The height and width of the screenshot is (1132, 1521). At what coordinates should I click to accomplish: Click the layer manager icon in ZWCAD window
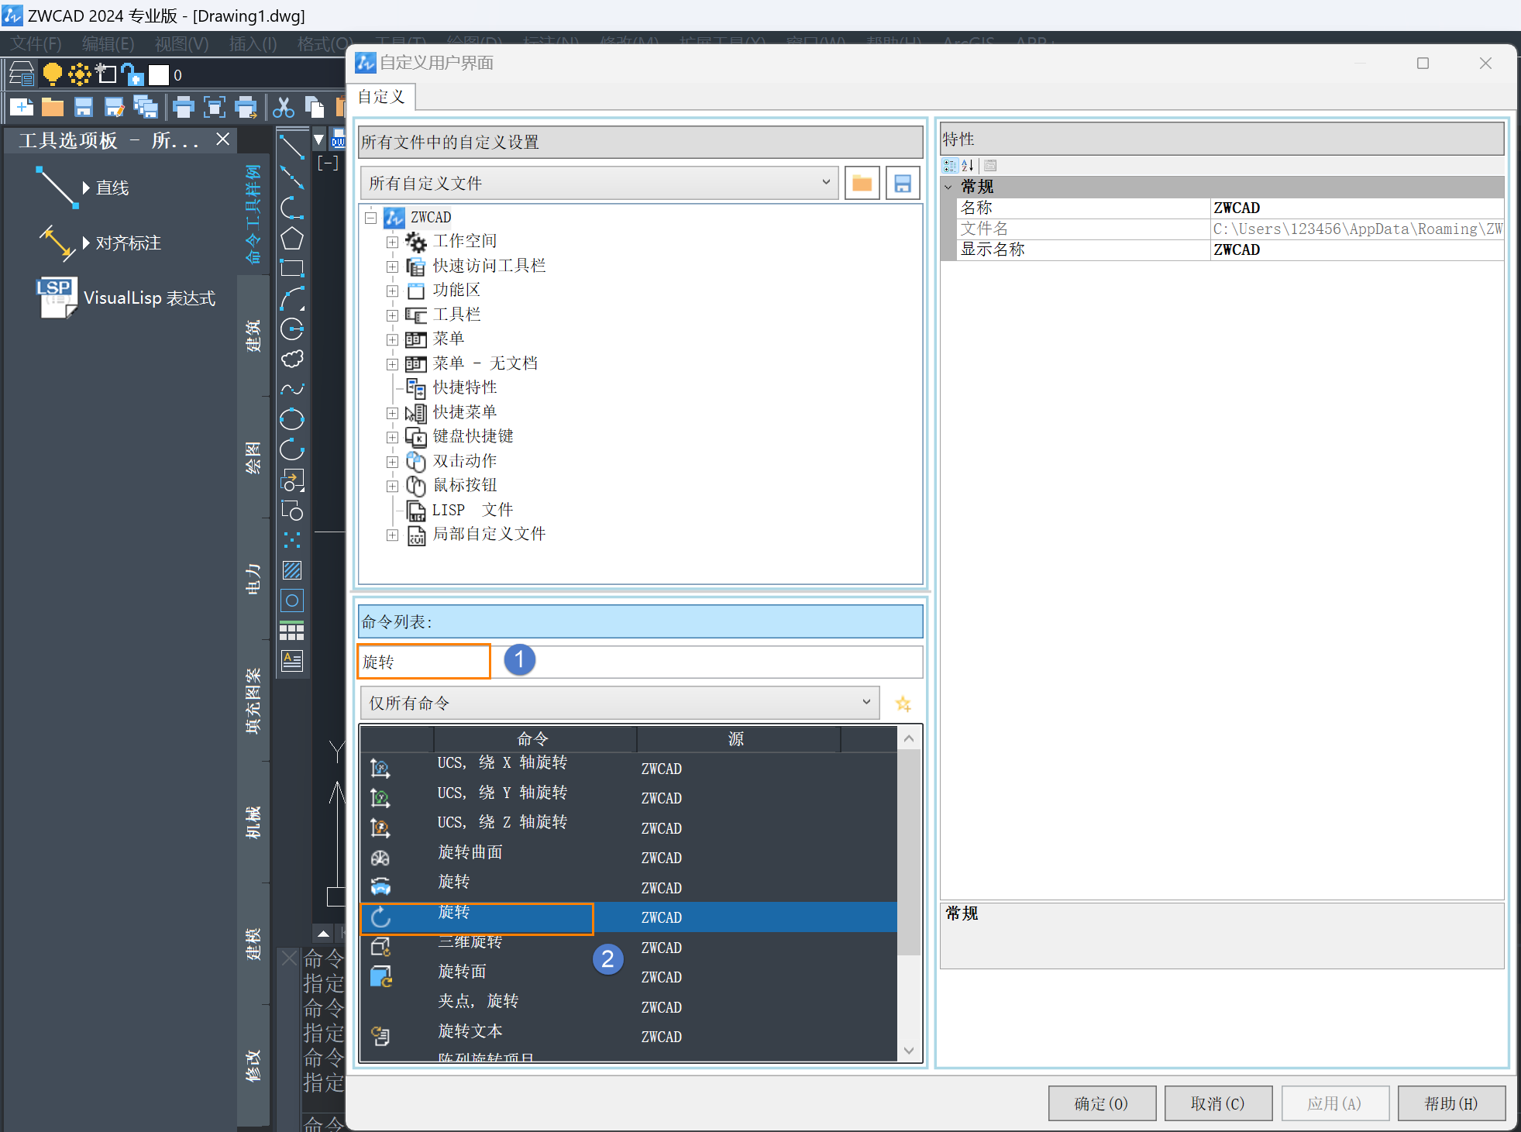tap(22, 74)
